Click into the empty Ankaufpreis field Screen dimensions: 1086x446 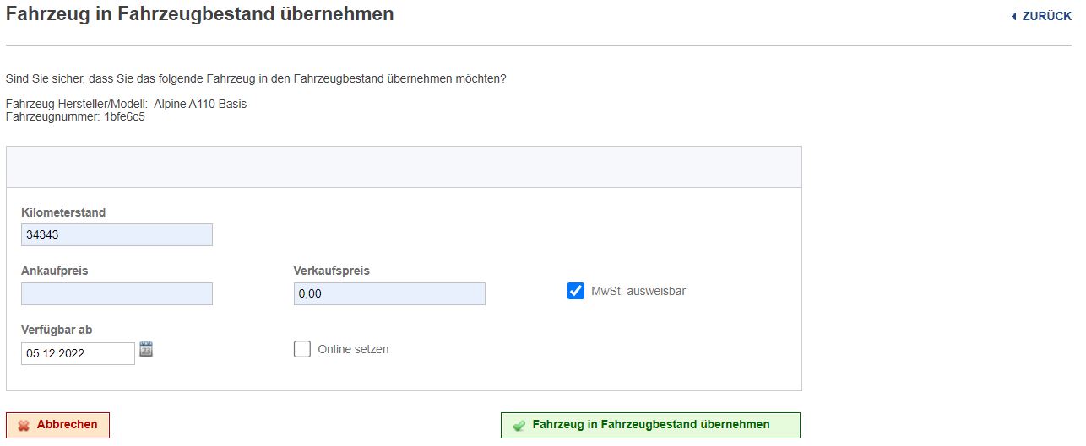pos(117,293)
